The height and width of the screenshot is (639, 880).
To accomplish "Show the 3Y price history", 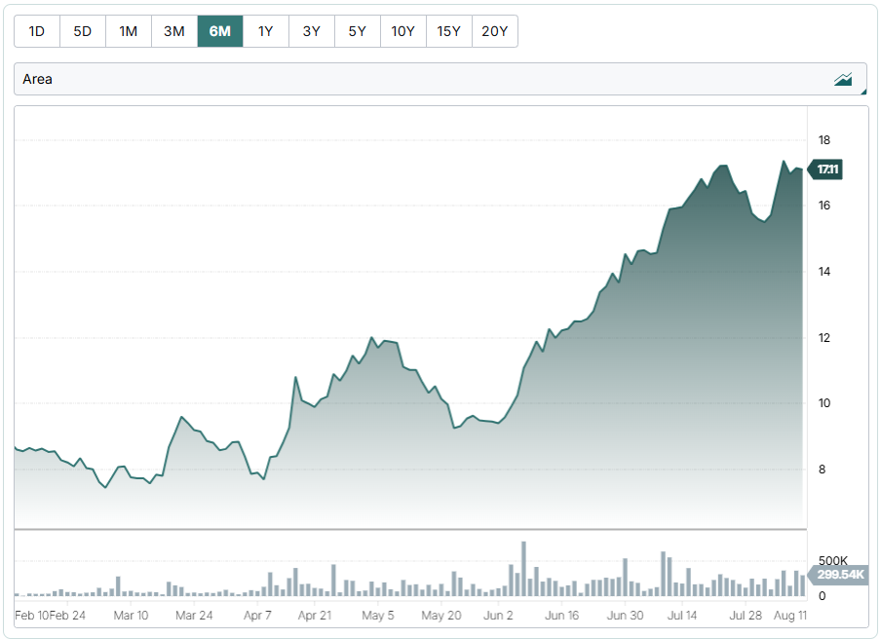I will click(x=312, y=31).
